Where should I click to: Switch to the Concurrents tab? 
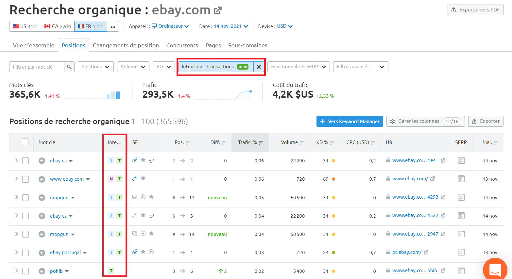click(182, 45)
